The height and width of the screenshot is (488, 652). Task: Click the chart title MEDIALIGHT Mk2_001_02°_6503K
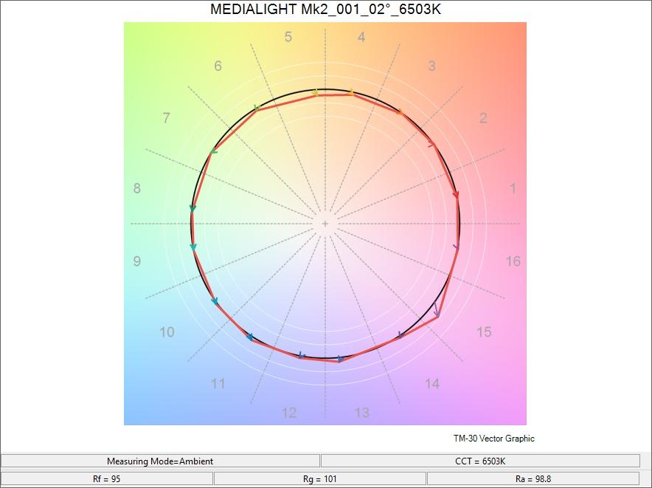[x=326, y=10]
